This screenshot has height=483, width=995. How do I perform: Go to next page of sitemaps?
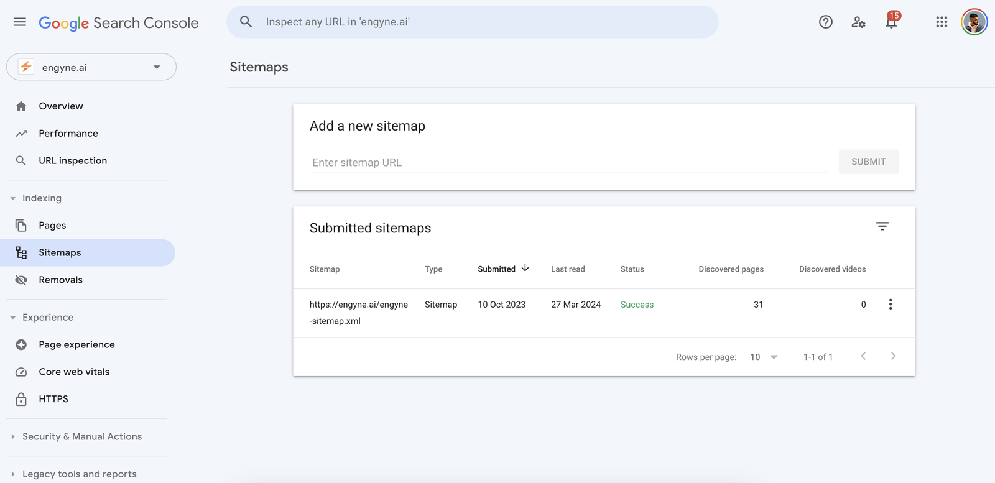point(894,356)
